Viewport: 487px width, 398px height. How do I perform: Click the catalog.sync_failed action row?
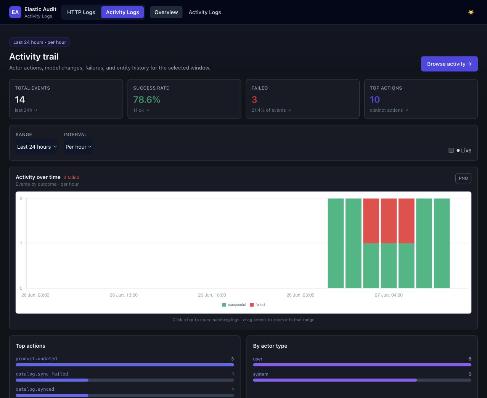tap(125, 377)
